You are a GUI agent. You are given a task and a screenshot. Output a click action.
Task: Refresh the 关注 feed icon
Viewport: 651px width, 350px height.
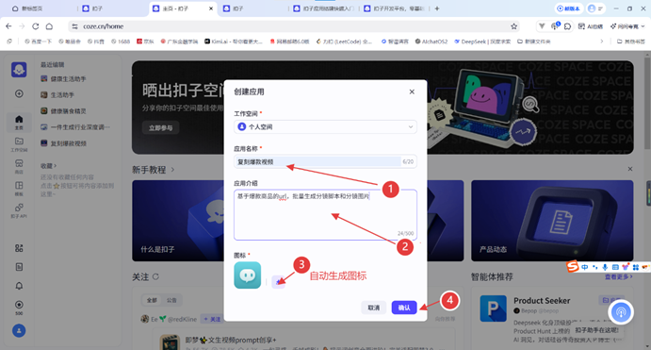pyautogui.click(x=155, y=276)
